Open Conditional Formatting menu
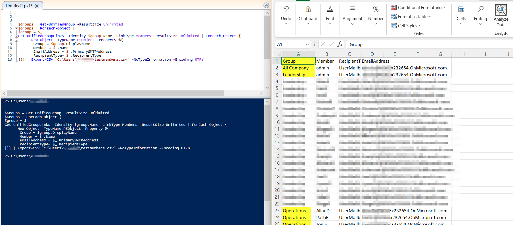Viewport: 513px width, 225px height. [x=418, y=8]
